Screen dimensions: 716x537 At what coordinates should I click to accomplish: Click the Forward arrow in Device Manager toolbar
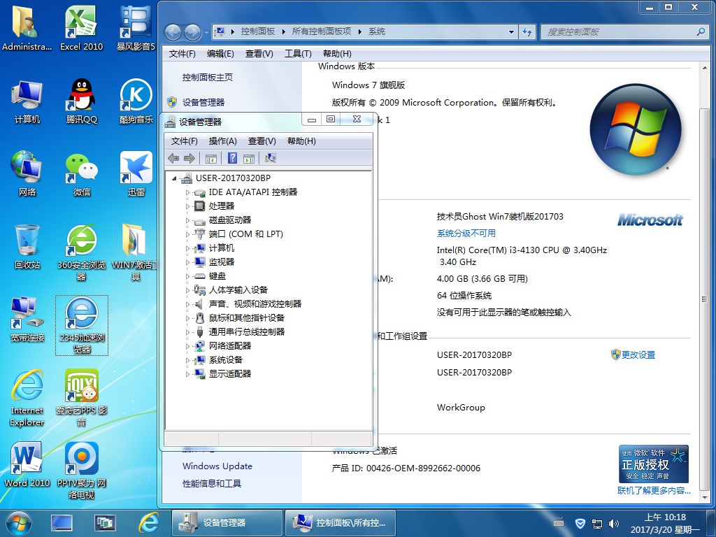189,159
